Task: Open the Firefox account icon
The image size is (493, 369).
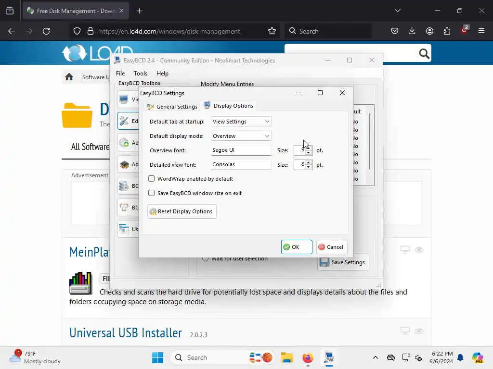Action: 429,31
